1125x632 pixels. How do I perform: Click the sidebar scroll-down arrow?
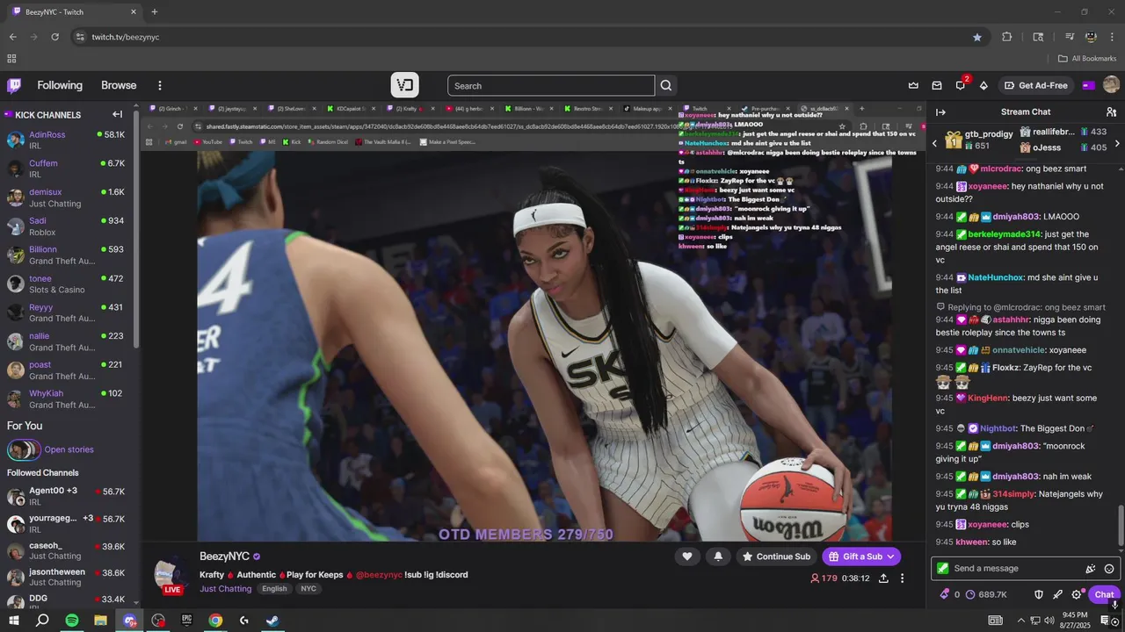click(x=136, y=601)
